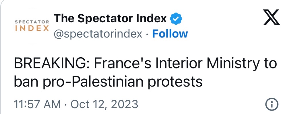Screen dimensions: 287x114
Task: Click the Oct 12, 2023 date
Action: click(104, 105)
